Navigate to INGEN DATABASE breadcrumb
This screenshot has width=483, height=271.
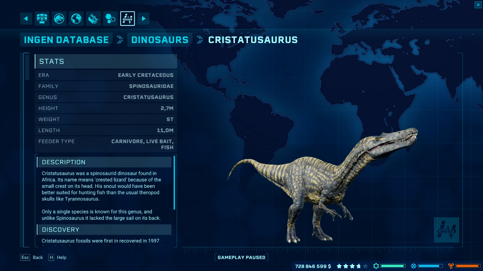(x=66, y=40)
